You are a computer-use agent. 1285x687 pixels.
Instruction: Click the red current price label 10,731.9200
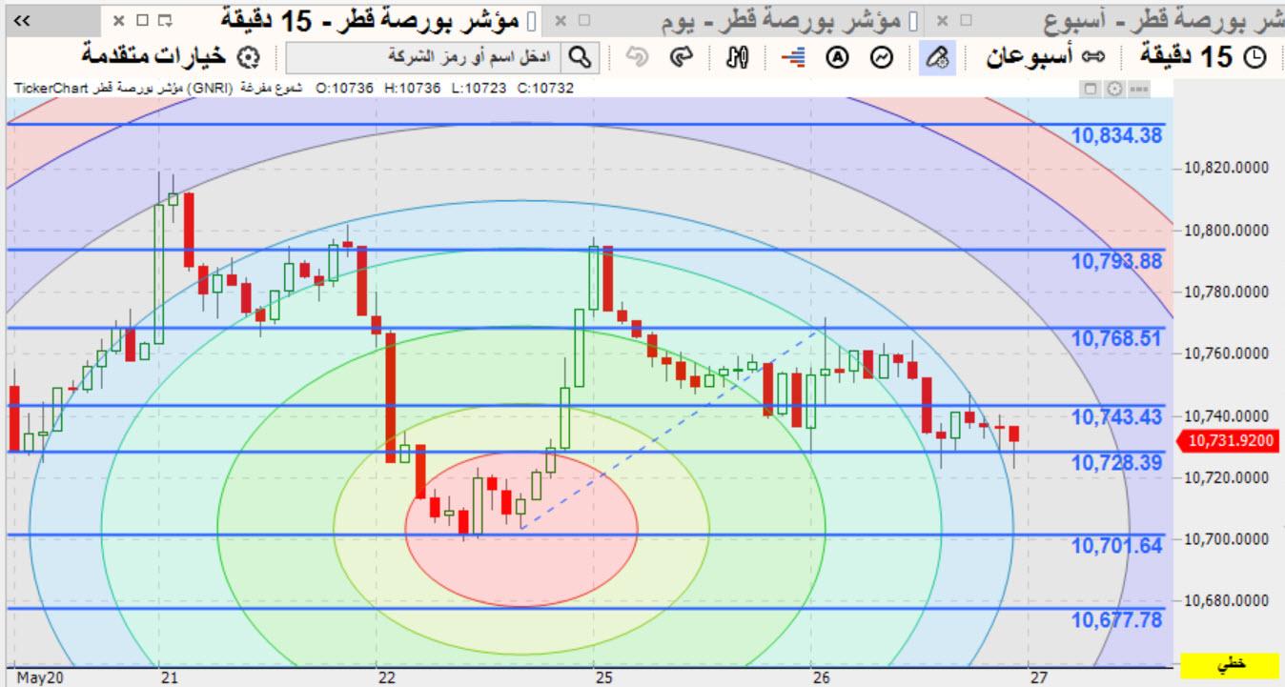pos(1231,440)
